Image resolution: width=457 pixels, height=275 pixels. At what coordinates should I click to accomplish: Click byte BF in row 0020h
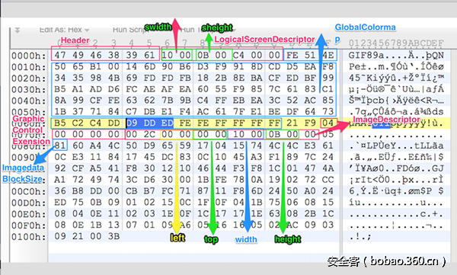(310, 78)
